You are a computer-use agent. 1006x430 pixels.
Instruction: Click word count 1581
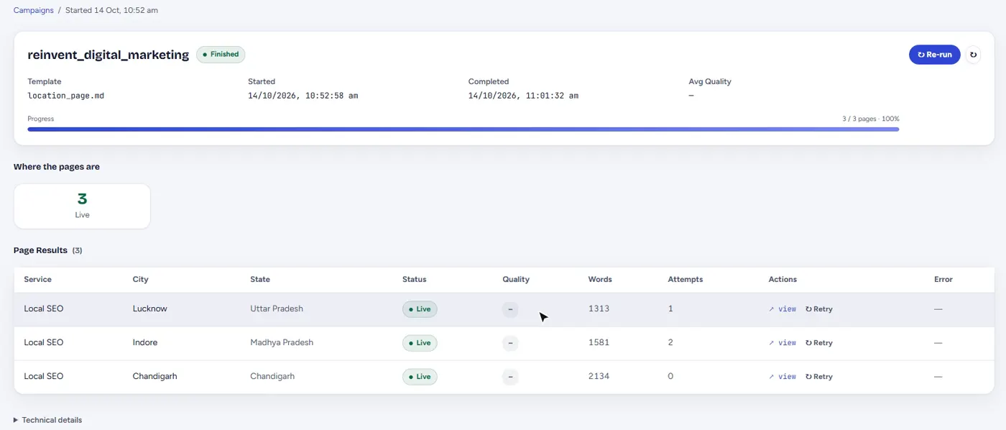(599, 342)
